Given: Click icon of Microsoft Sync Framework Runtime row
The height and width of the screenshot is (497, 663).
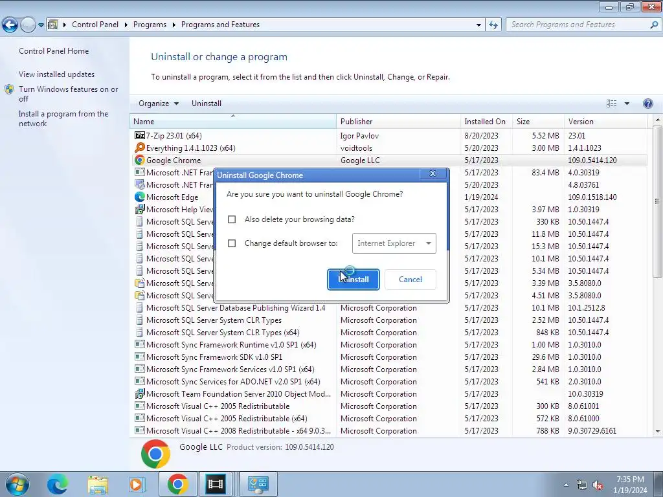Looking at the screenshot, I should [x=140, y=345].
